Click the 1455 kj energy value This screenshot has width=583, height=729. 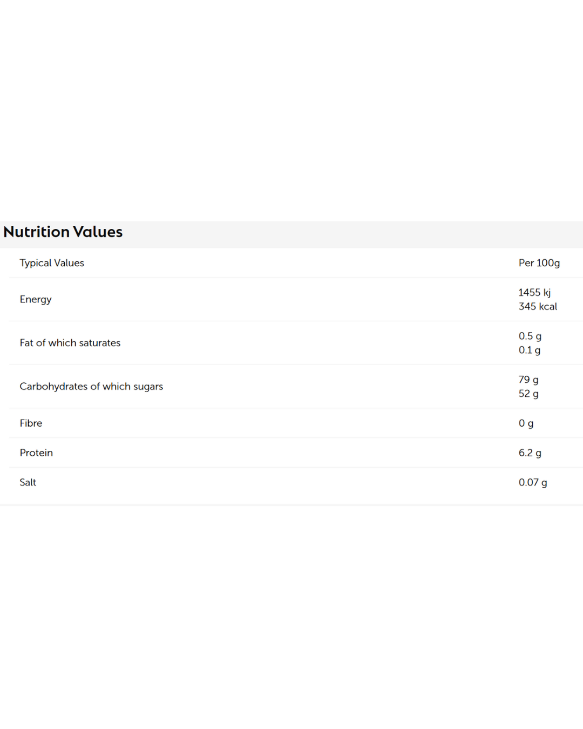tap(534, 293)
